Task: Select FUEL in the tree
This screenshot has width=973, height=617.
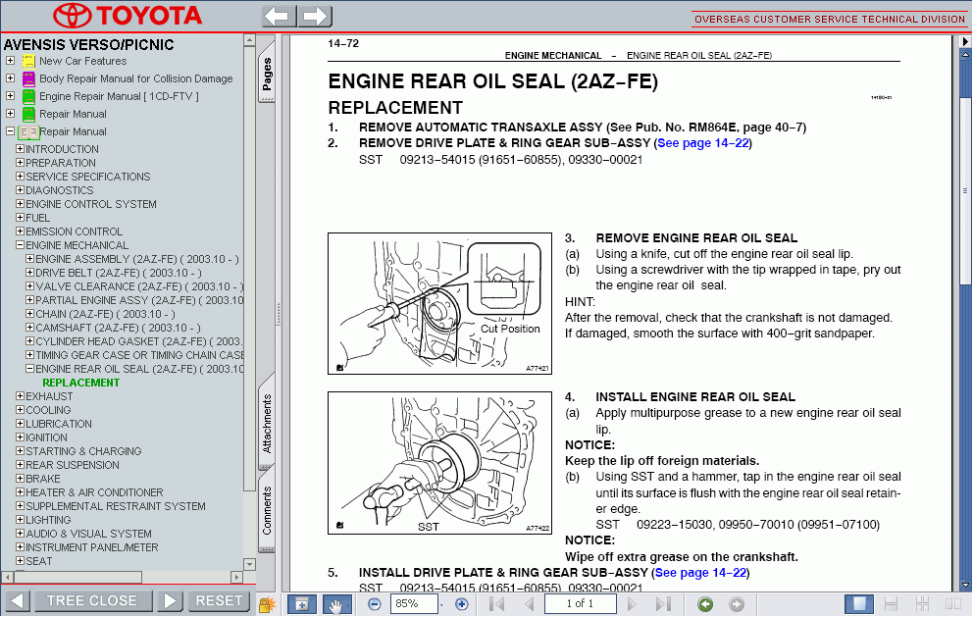Action: click(38, 218)
